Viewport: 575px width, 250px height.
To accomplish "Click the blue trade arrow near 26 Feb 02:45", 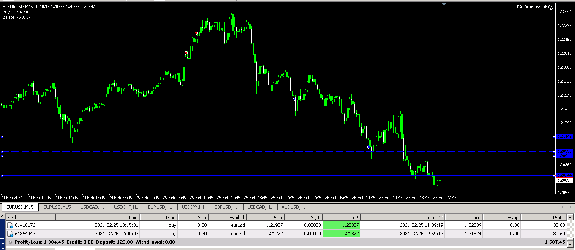I will [294, 99].
